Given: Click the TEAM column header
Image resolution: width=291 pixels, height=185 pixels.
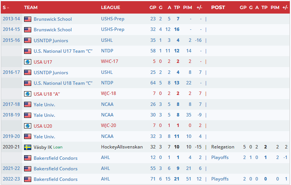Looking at the screenshot, I should pos(30,8).
